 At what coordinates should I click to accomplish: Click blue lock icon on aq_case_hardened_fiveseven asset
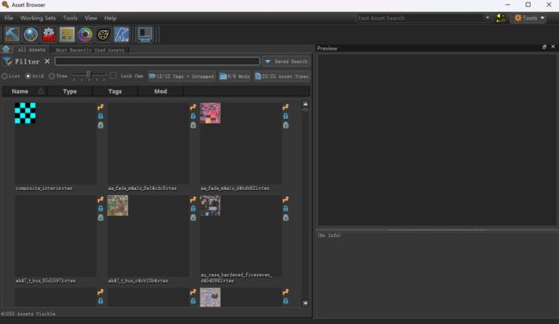(286, 209)
